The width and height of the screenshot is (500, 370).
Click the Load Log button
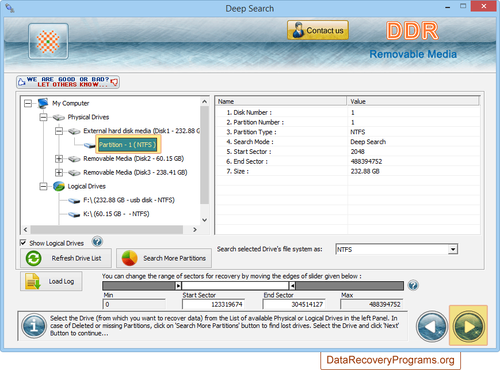pyautogui.click(x=51, y=281)
